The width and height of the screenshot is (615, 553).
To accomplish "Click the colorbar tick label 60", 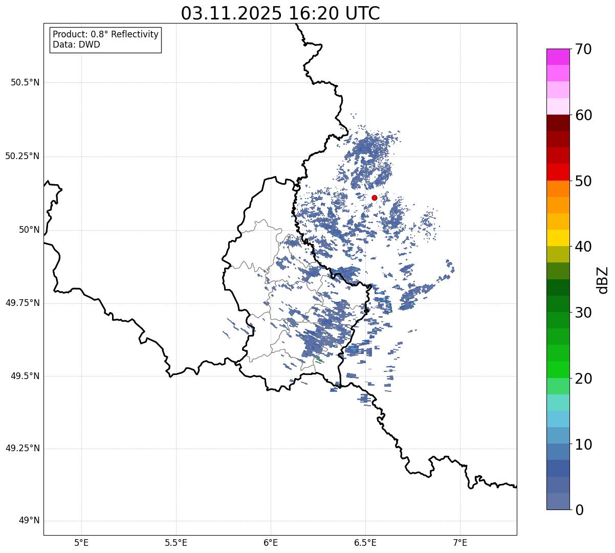I will (x=583, y=115).
